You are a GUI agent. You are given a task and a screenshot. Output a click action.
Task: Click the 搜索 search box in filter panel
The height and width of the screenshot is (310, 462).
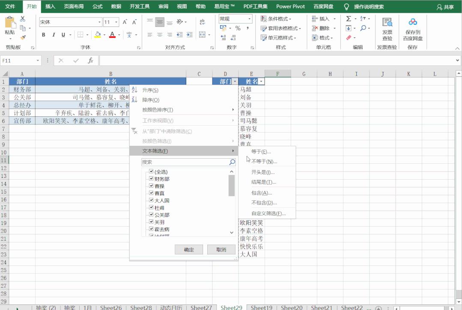(186, 162)
